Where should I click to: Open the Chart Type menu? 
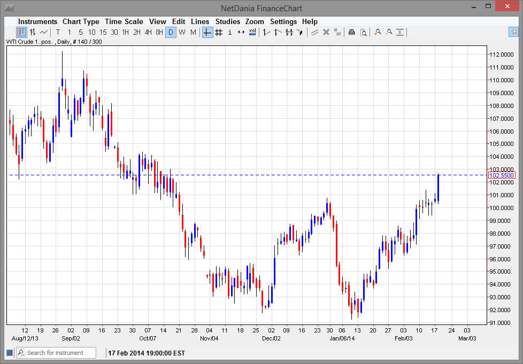click(81, 21)
